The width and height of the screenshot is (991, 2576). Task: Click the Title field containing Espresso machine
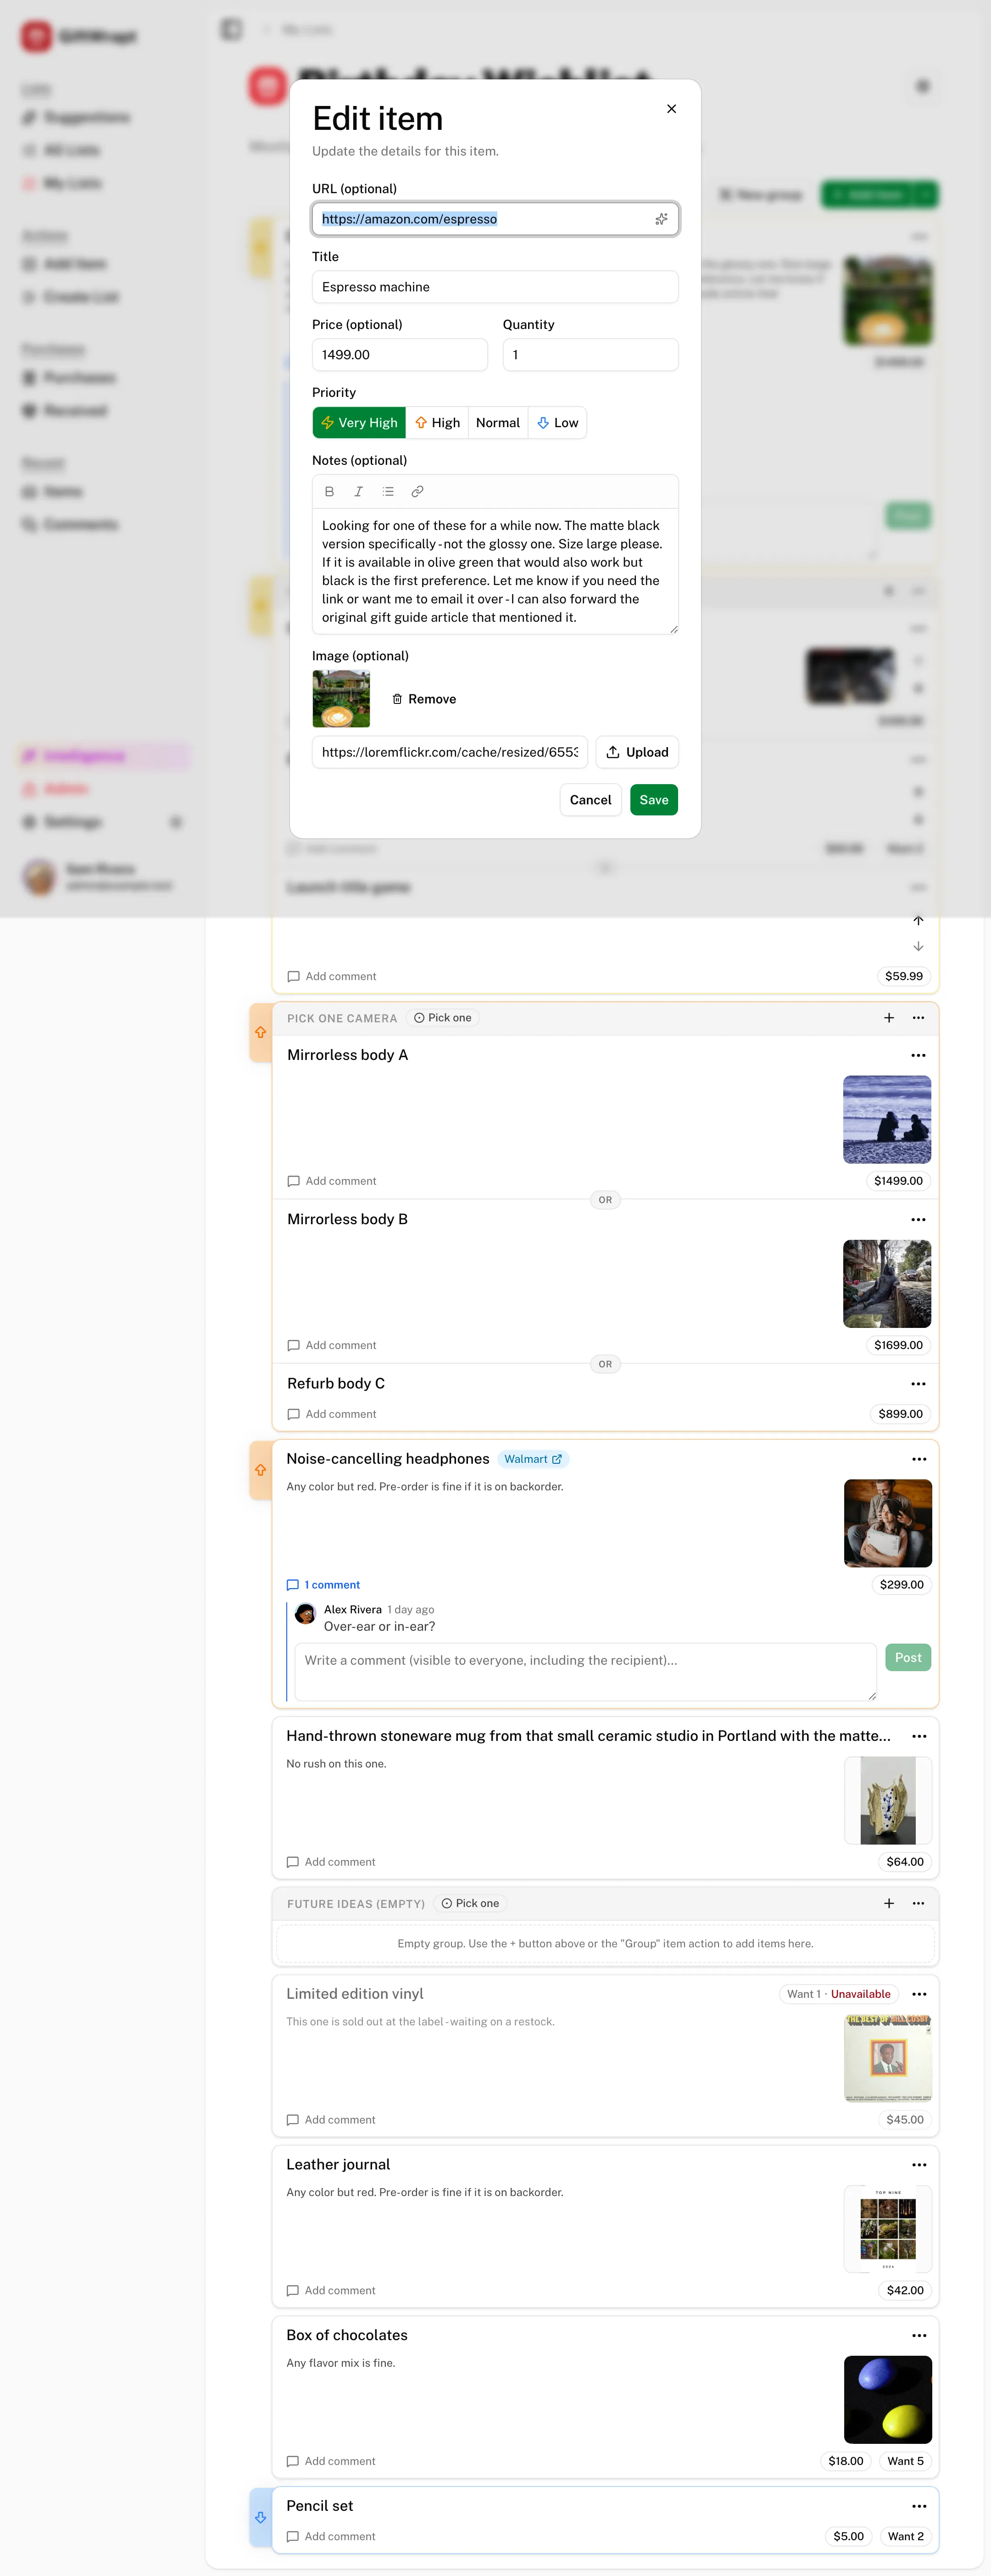(495, 287)
